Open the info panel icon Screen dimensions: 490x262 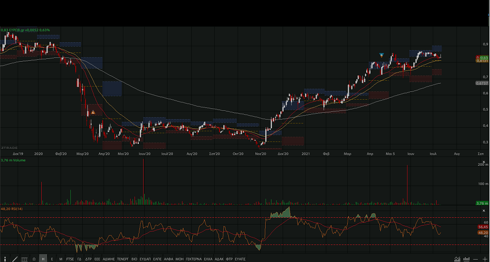tap(5, 259)
